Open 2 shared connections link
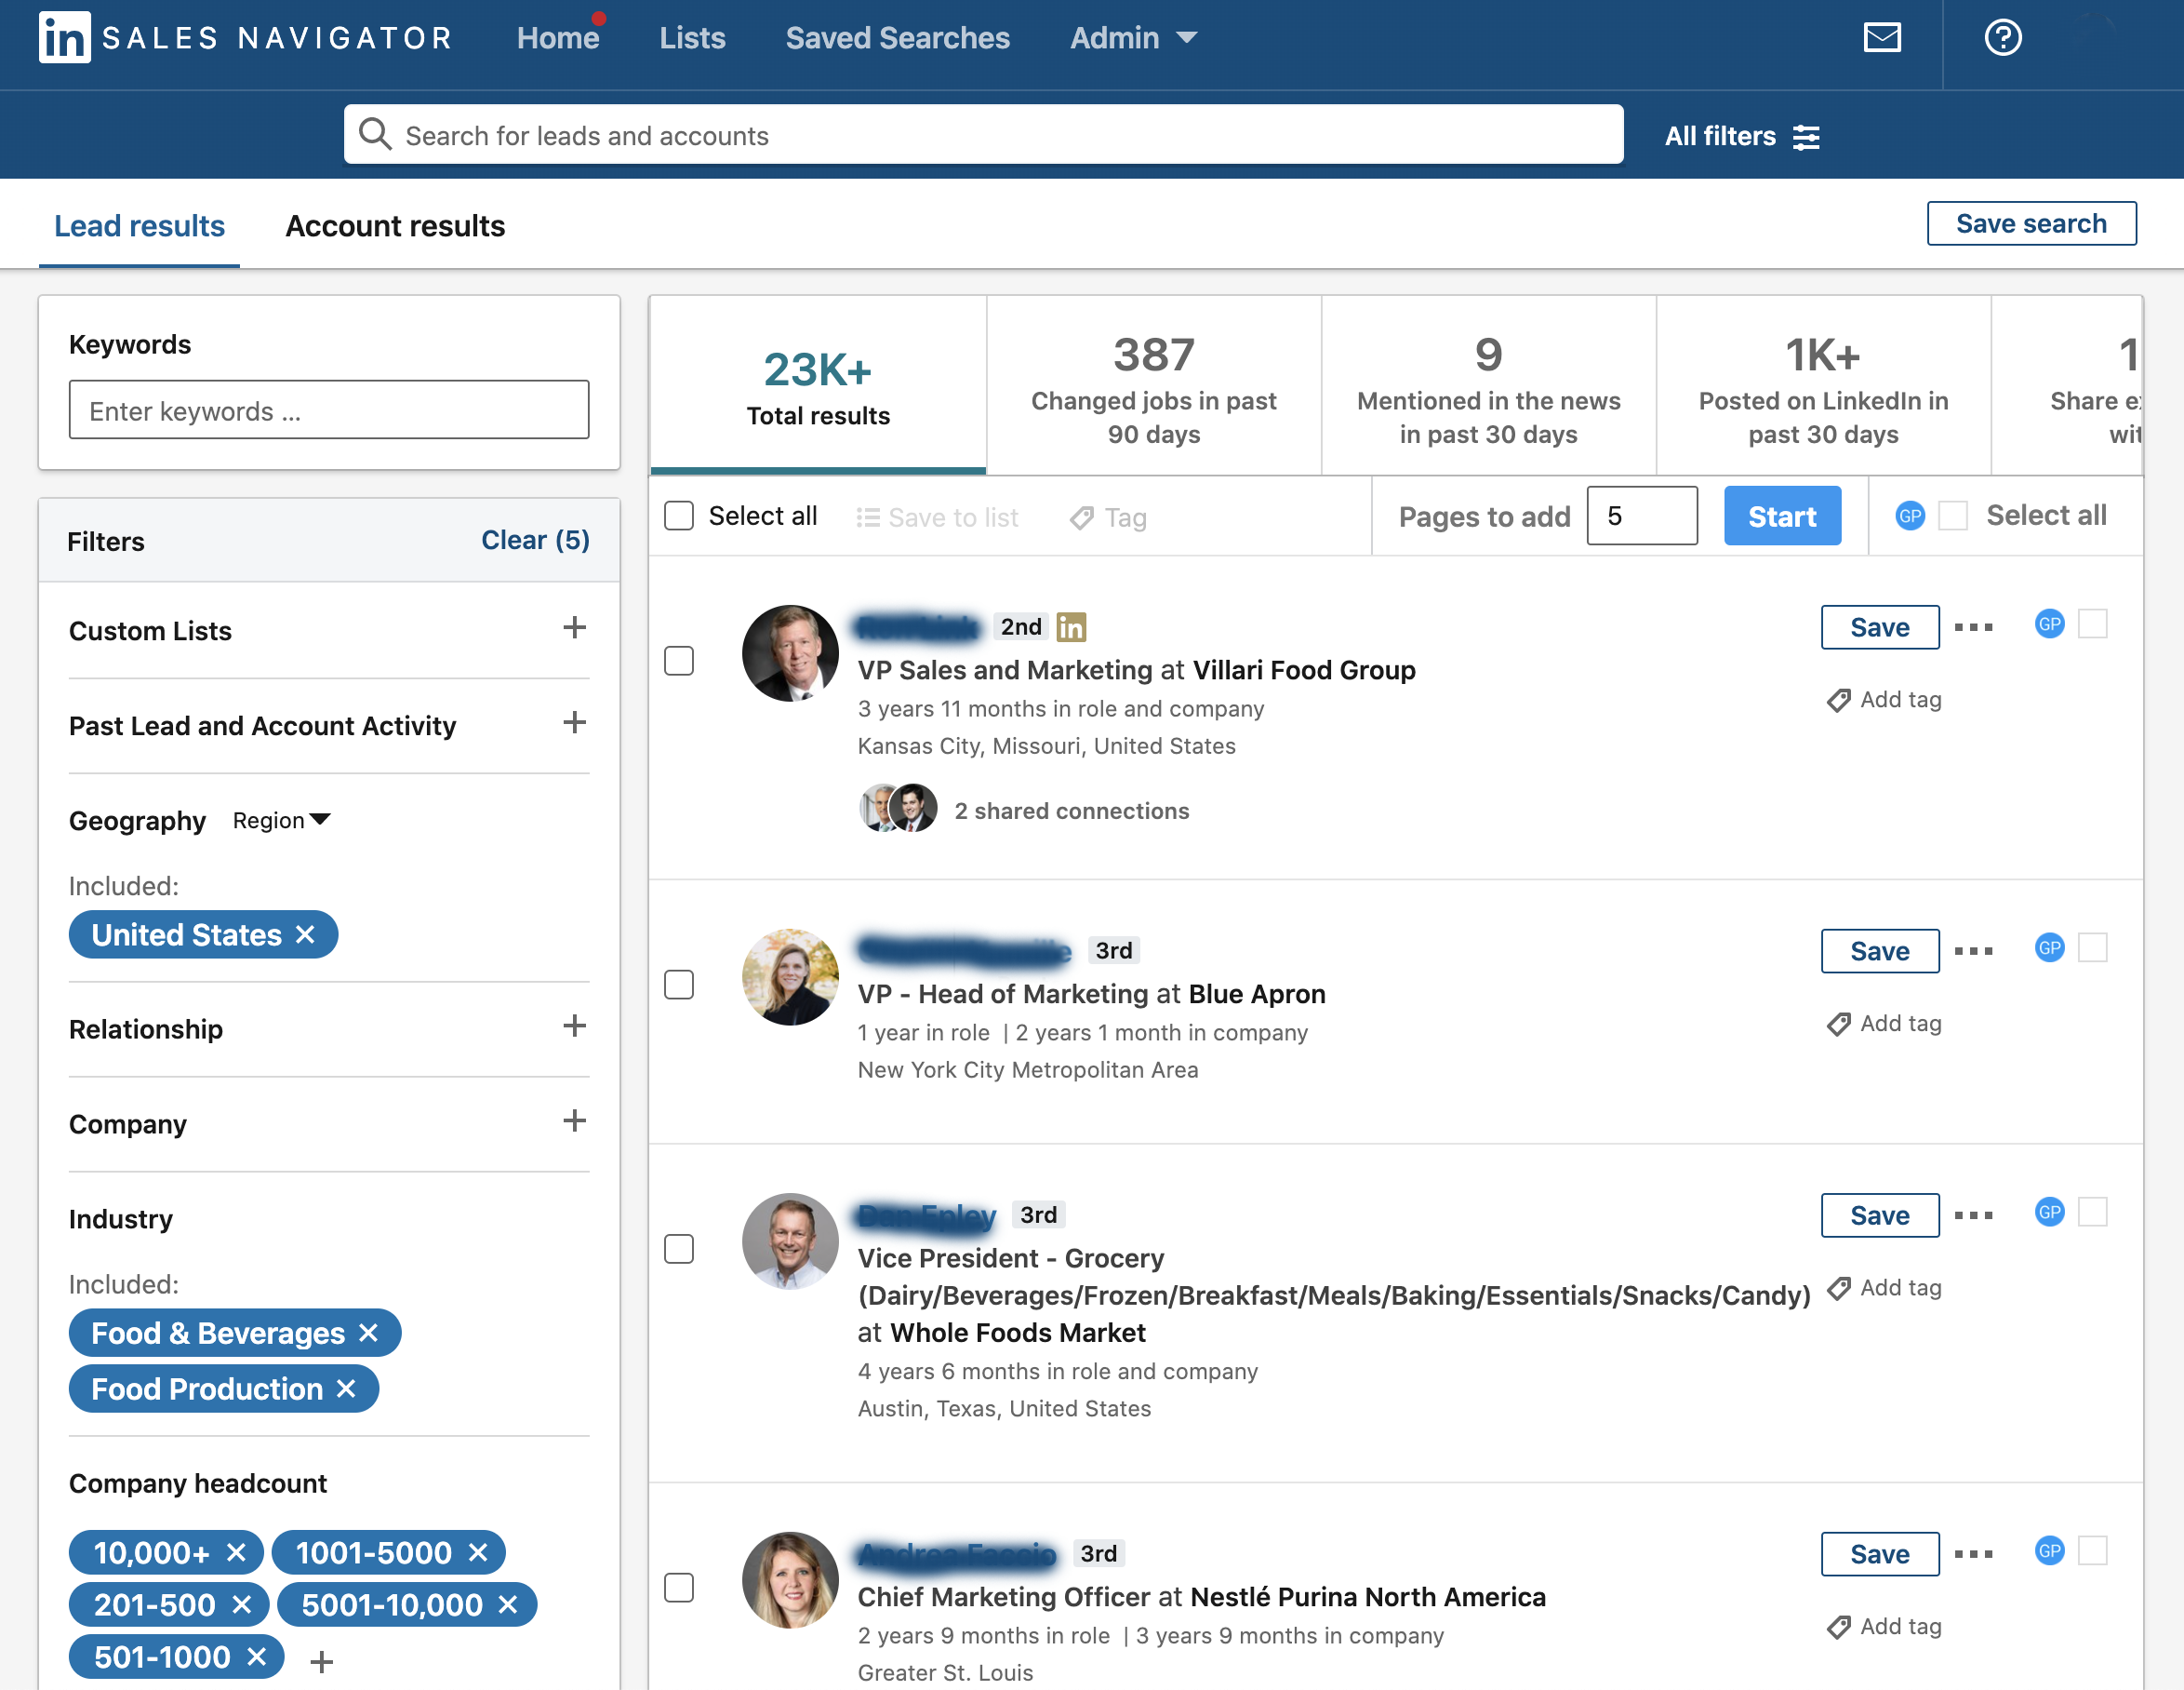The width and height of the screenshot is (2184, 1690). [x=1072, y=811]
